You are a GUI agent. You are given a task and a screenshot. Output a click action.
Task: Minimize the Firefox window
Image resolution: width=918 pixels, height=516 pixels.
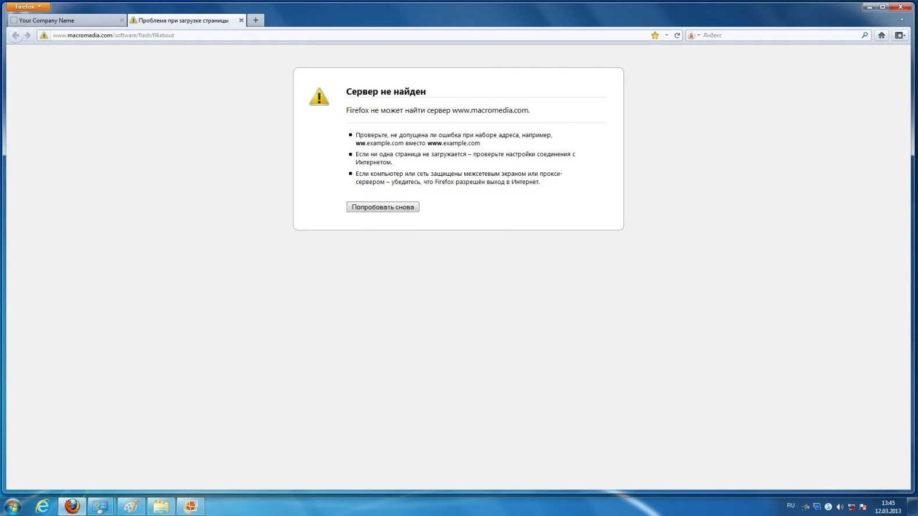coord(870,6)
